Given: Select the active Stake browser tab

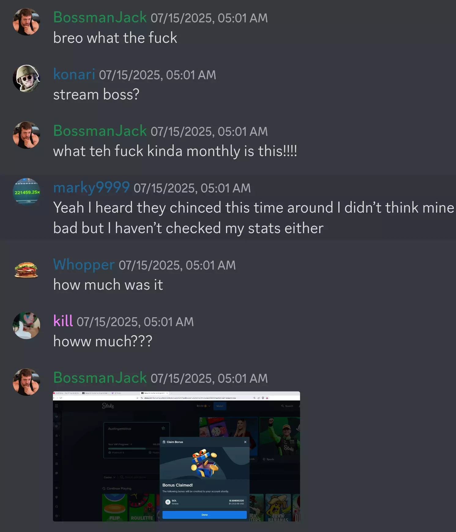Looking at the screenshot, I should (154, 393).
